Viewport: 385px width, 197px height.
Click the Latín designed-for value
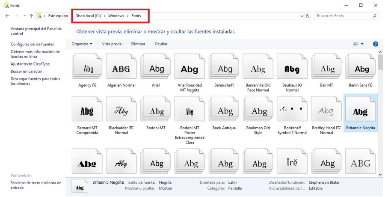coord(232,182)
